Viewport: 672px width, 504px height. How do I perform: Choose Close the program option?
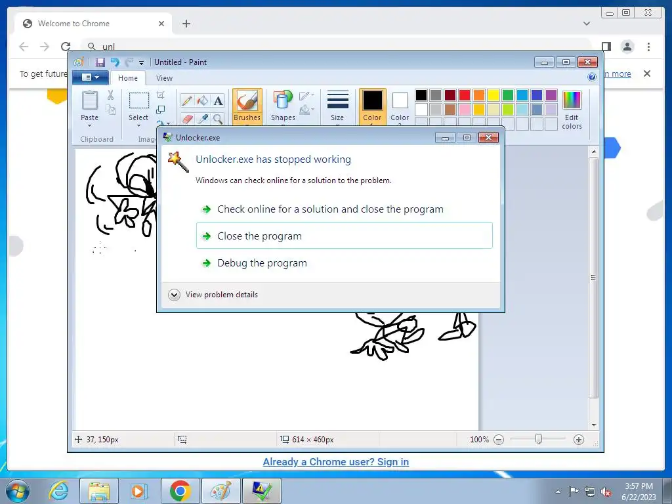[x=344, y=236]
